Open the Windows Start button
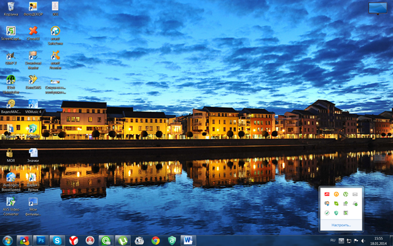393x246 pixels. click(7, 240)
